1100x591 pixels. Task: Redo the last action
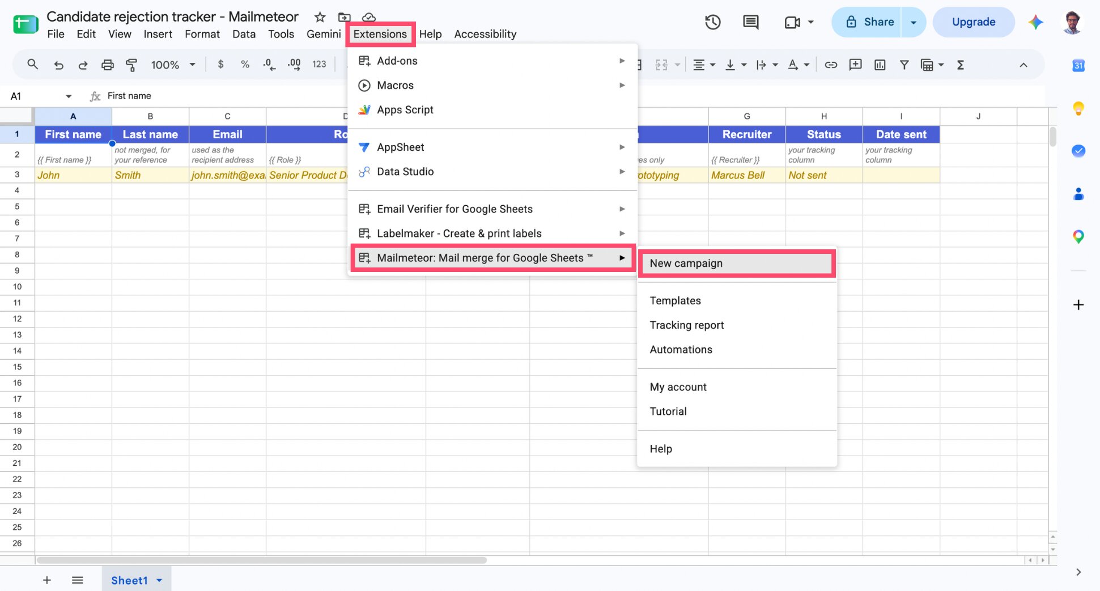pyautogui.click(x=83, y=65)
